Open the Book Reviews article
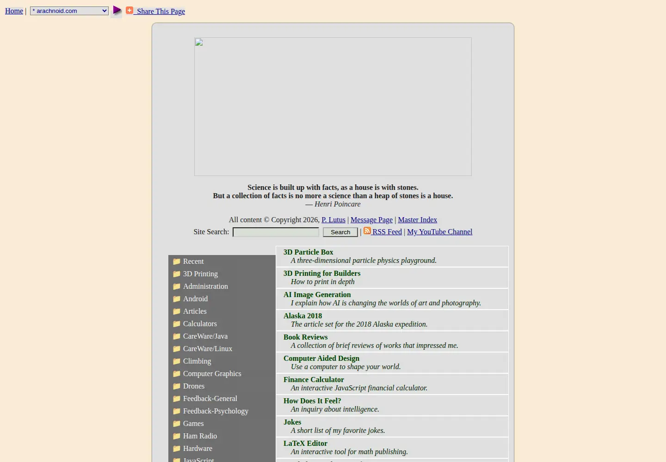This screenshot has height=462, width=666. (305, 337)
